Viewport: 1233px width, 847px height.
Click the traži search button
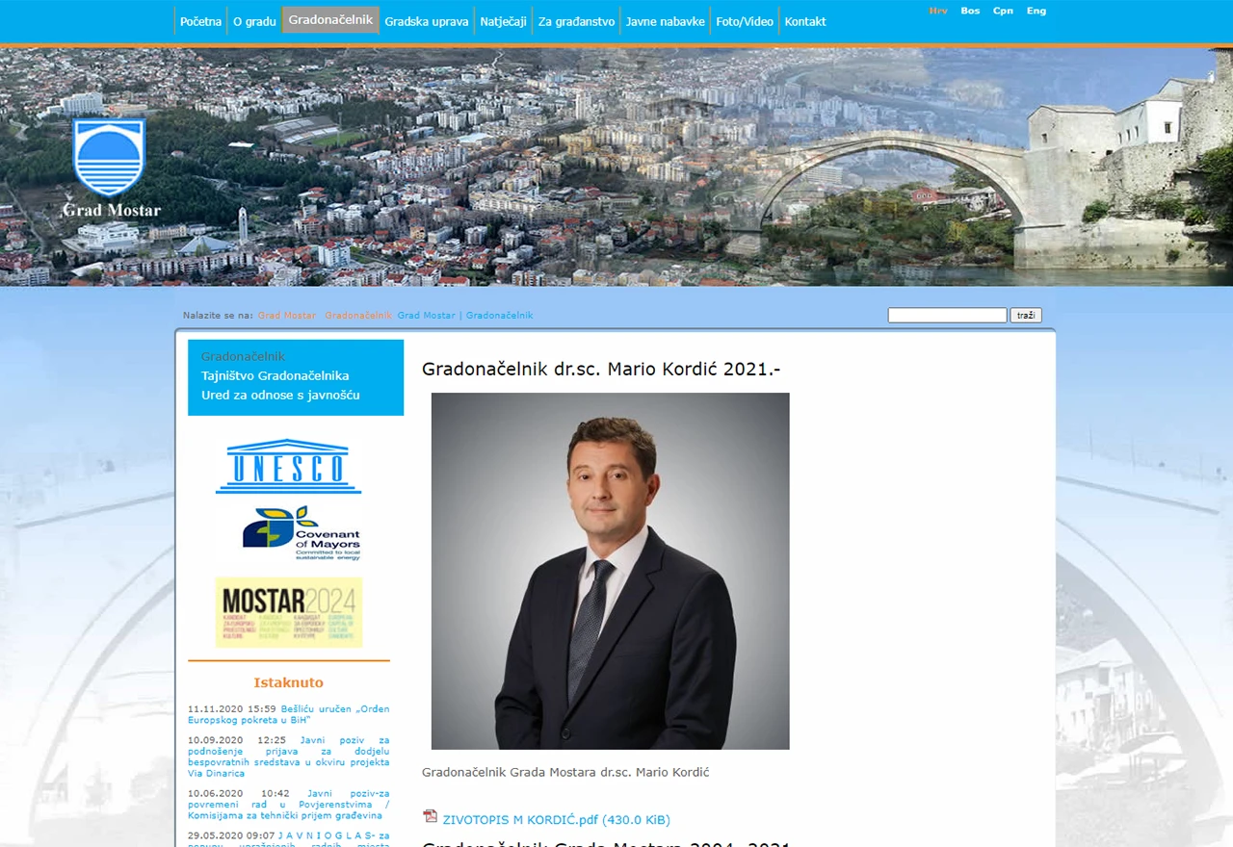(1026, 315)
